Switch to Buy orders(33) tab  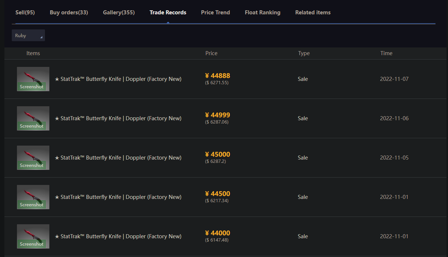point(69,13)
